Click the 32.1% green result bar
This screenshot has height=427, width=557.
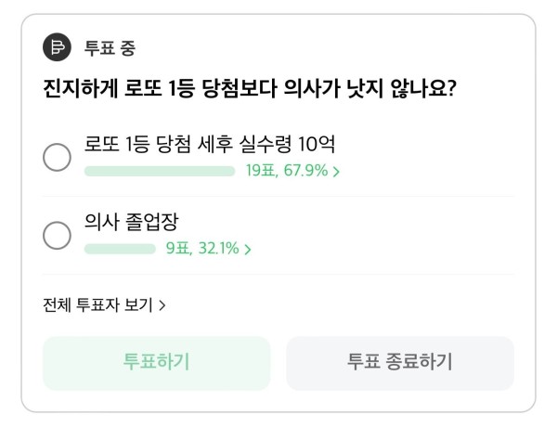pyautogui.click(x=120, y=249)
